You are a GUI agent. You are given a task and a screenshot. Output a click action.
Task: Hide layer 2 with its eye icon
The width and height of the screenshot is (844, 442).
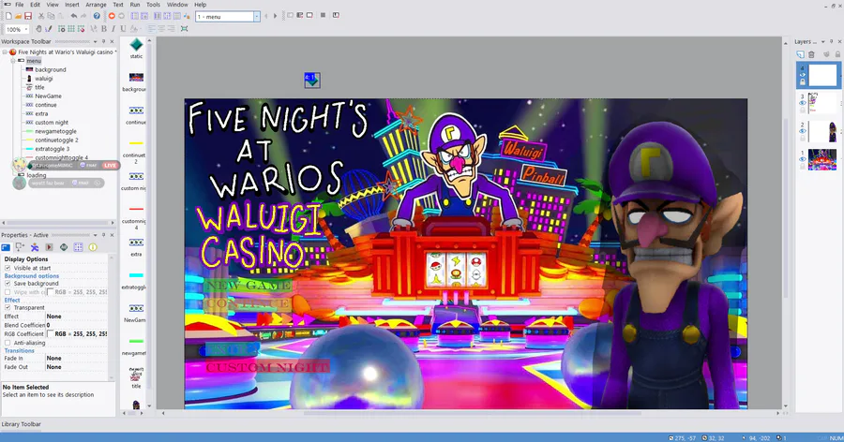tap(803, 131)
